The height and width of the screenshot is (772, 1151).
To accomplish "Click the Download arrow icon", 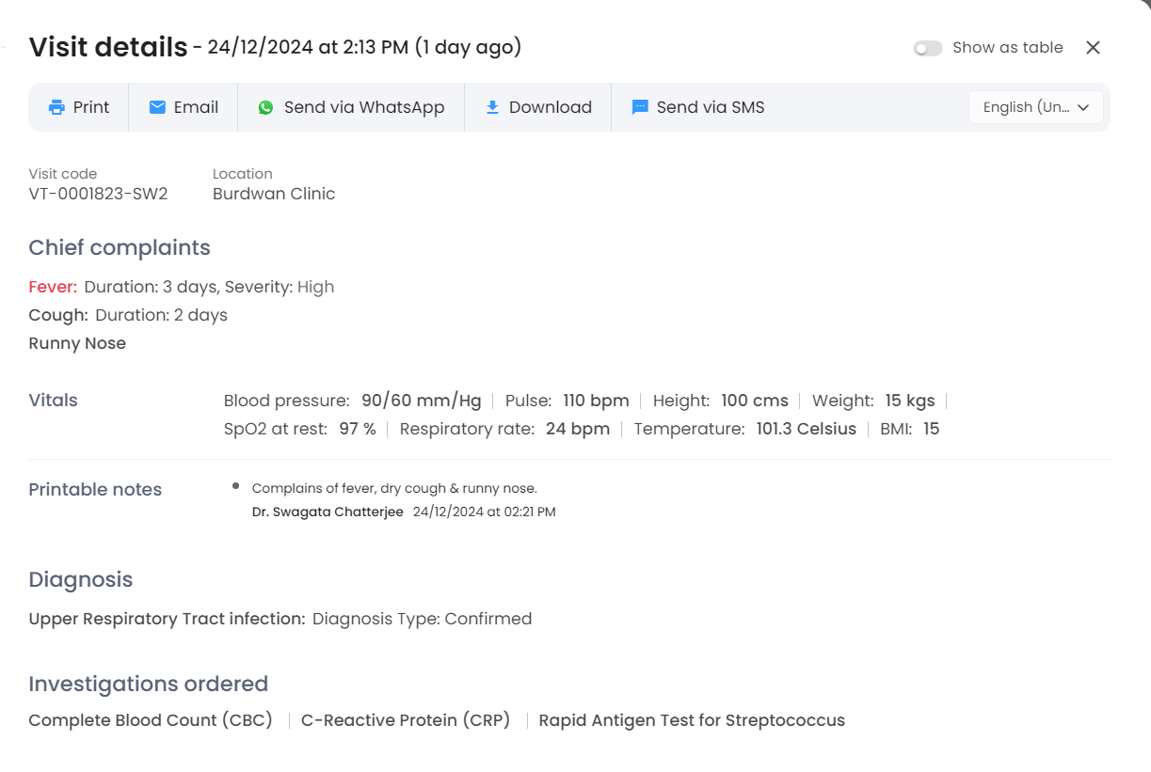I will click(492, 107).
